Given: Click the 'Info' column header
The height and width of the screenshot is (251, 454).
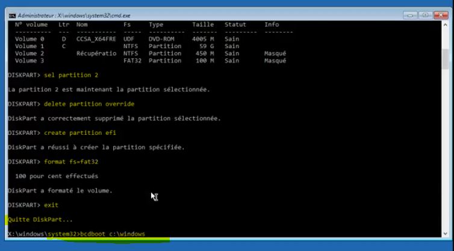Looking at the screenshot, I should [x=272, y=25].
